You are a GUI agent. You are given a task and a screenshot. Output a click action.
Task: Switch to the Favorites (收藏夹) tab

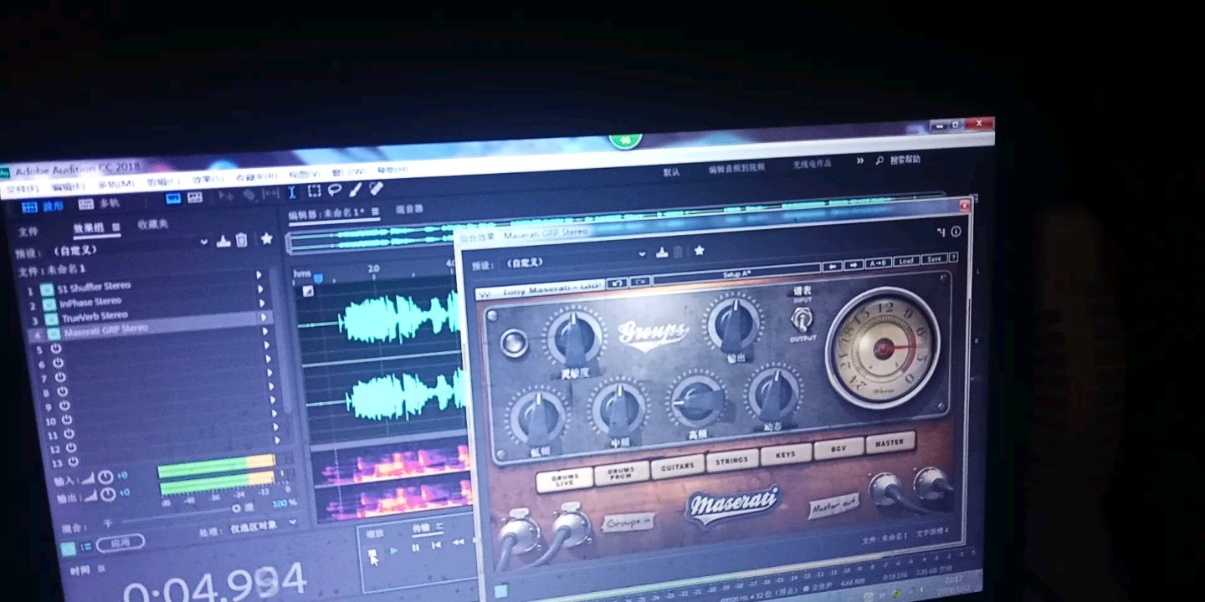[153, 225]
